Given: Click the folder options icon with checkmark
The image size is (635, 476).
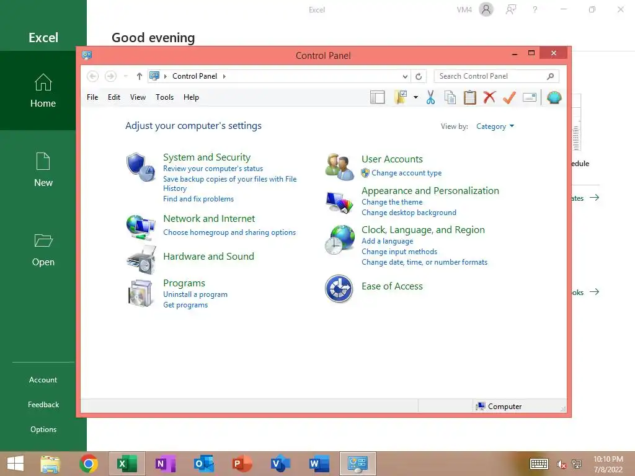Looking at the screenshot, I should pos(401,97).
